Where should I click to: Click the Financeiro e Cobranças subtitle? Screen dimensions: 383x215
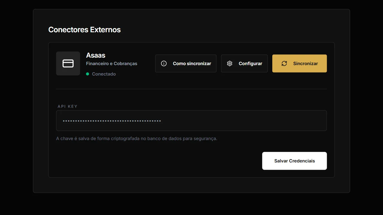pos(112,64)
